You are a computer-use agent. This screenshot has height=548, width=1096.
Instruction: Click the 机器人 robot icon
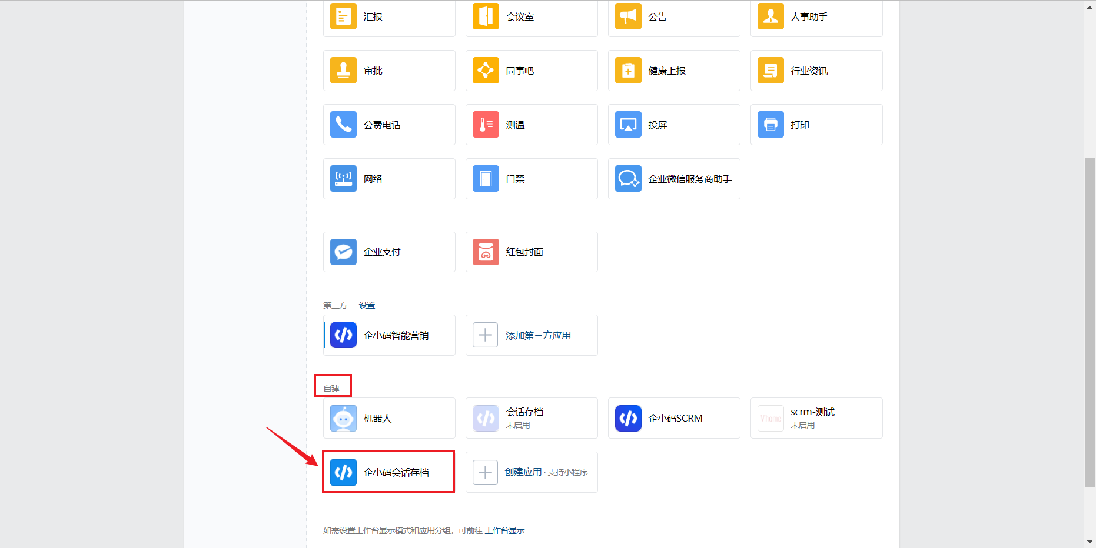click(343, 418)
